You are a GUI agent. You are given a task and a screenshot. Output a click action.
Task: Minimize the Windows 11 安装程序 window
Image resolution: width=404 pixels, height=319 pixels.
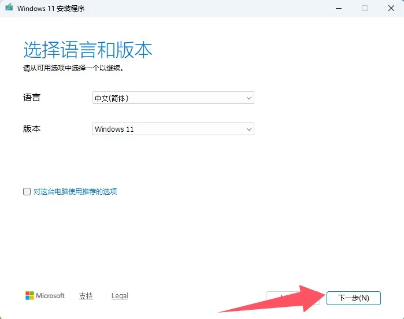tap(339, 8)
